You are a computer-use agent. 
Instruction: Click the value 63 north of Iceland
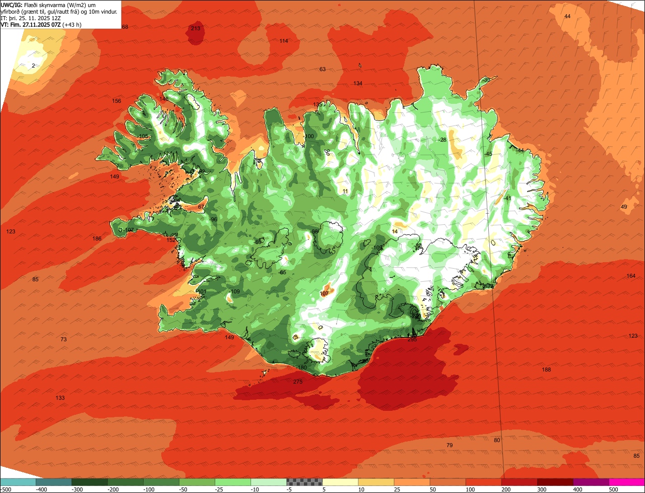[322, 69]
